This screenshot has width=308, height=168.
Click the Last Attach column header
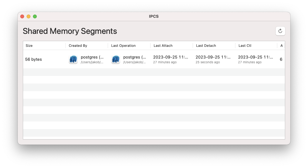pos(171,46)
